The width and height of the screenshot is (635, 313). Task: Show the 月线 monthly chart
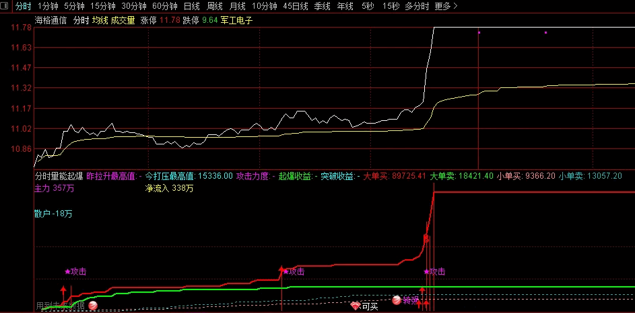(x=237, y=6)
